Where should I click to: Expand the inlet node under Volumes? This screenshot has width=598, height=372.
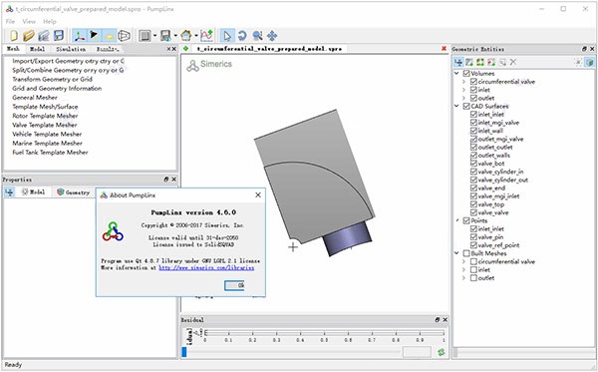point(463,90)
